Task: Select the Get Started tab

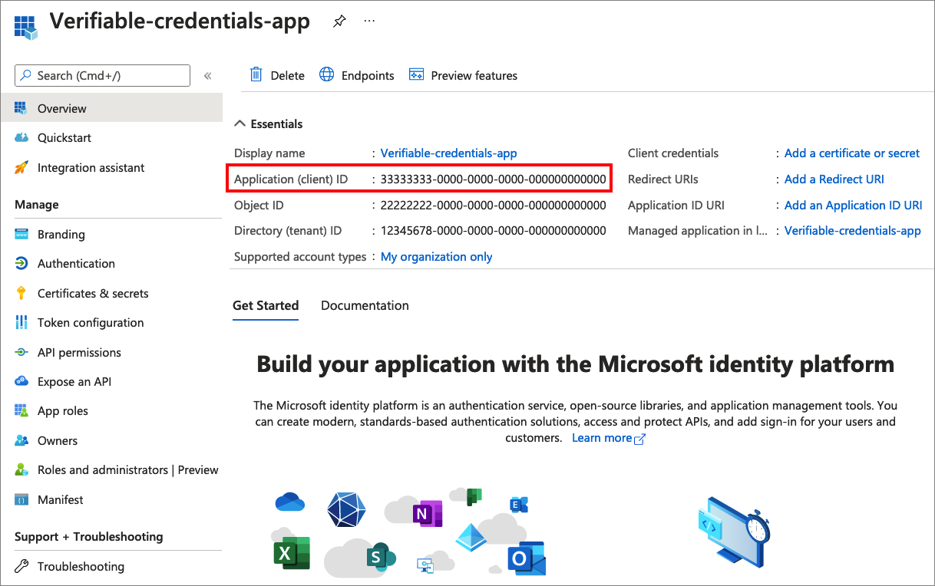Action: 266,305
